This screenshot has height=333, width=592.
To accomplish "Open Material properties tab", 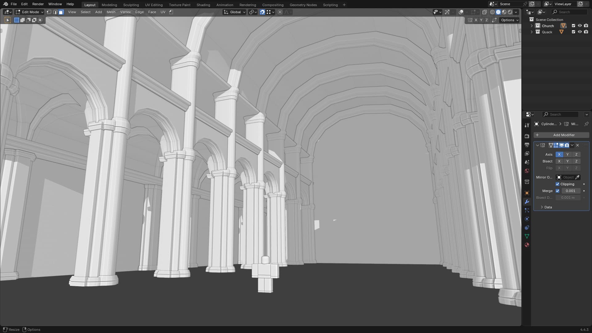I will pyautogui.click(x=527, y=245).
